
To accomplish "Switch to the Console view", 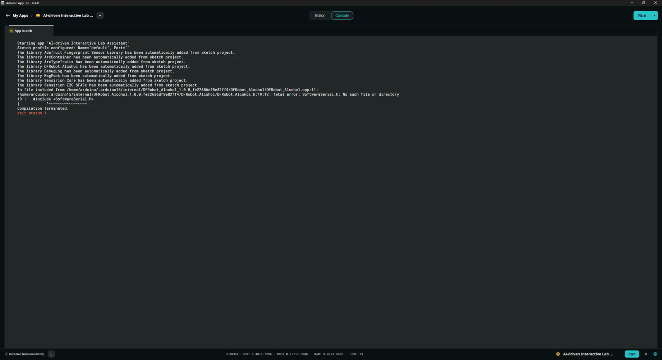I will pos(342,16).
